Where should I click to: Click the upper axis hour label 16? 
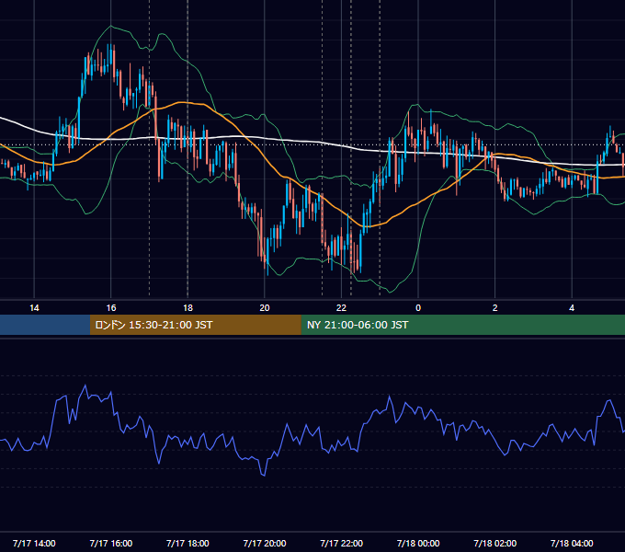click(x=111, y=308)
